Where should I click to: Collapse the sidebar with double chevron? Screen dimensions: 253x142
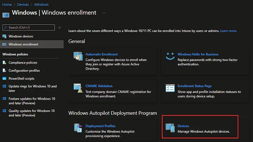coord(60,28)
